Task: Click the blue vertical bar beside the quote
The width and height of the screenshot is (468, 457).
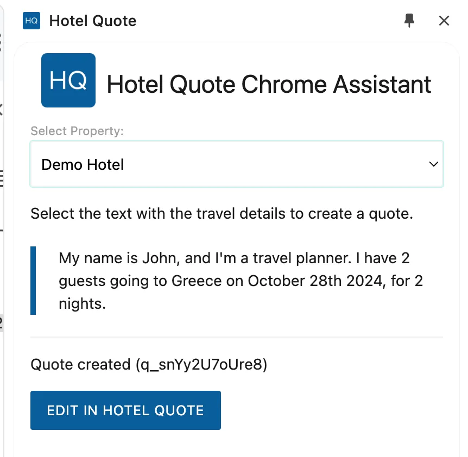Action: (33, 281)
